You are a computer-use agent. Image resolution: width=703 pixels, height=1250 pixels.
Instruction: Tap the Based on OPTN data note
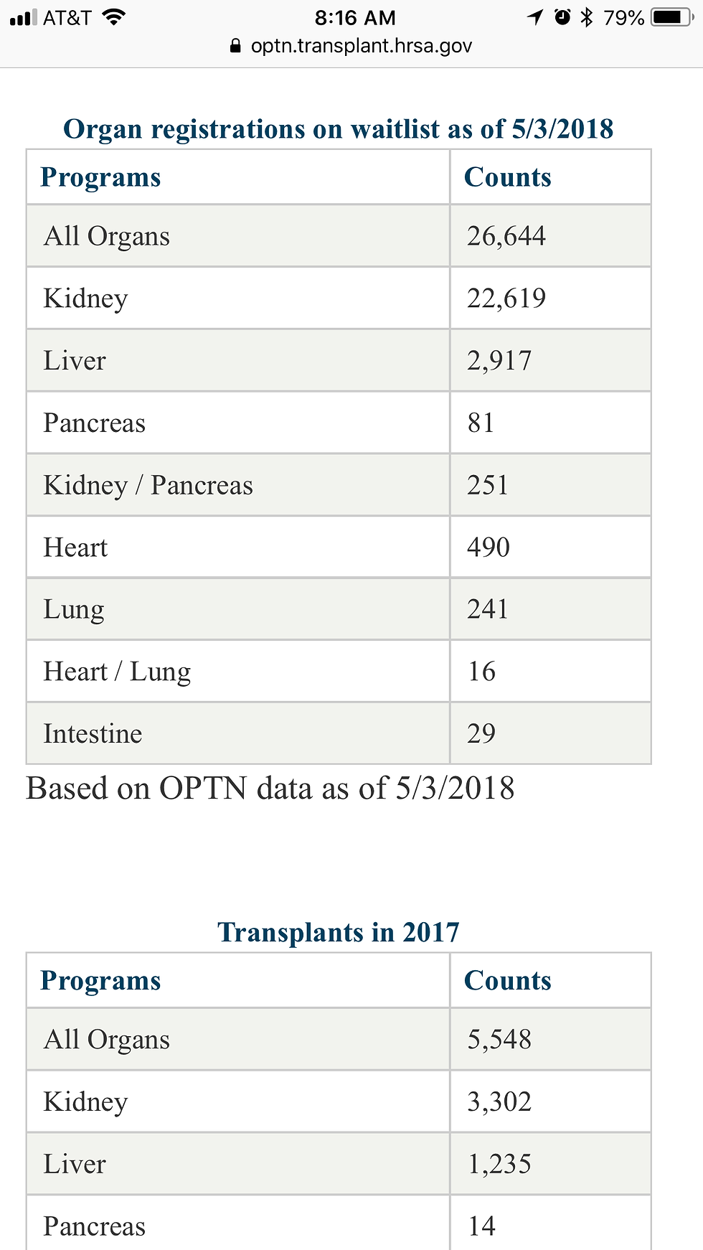click(x=270, y=789)
